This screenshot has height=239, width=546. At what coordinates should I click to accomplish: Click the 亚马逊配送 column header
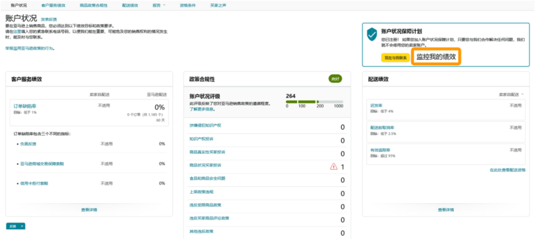(x=156, y=94)
